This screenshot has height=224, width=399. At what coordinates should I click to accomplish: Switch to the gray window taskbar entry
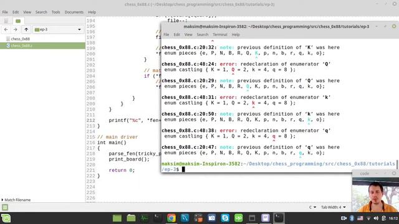point(252,218)
